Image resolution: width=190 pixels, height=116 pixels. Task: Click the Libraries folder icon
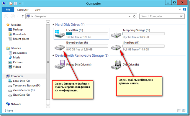8,48
